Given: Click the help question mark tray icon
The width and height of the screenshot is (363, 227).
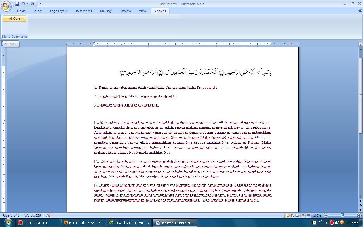Looking at the screenshot, I should click(x=314, y=223).
